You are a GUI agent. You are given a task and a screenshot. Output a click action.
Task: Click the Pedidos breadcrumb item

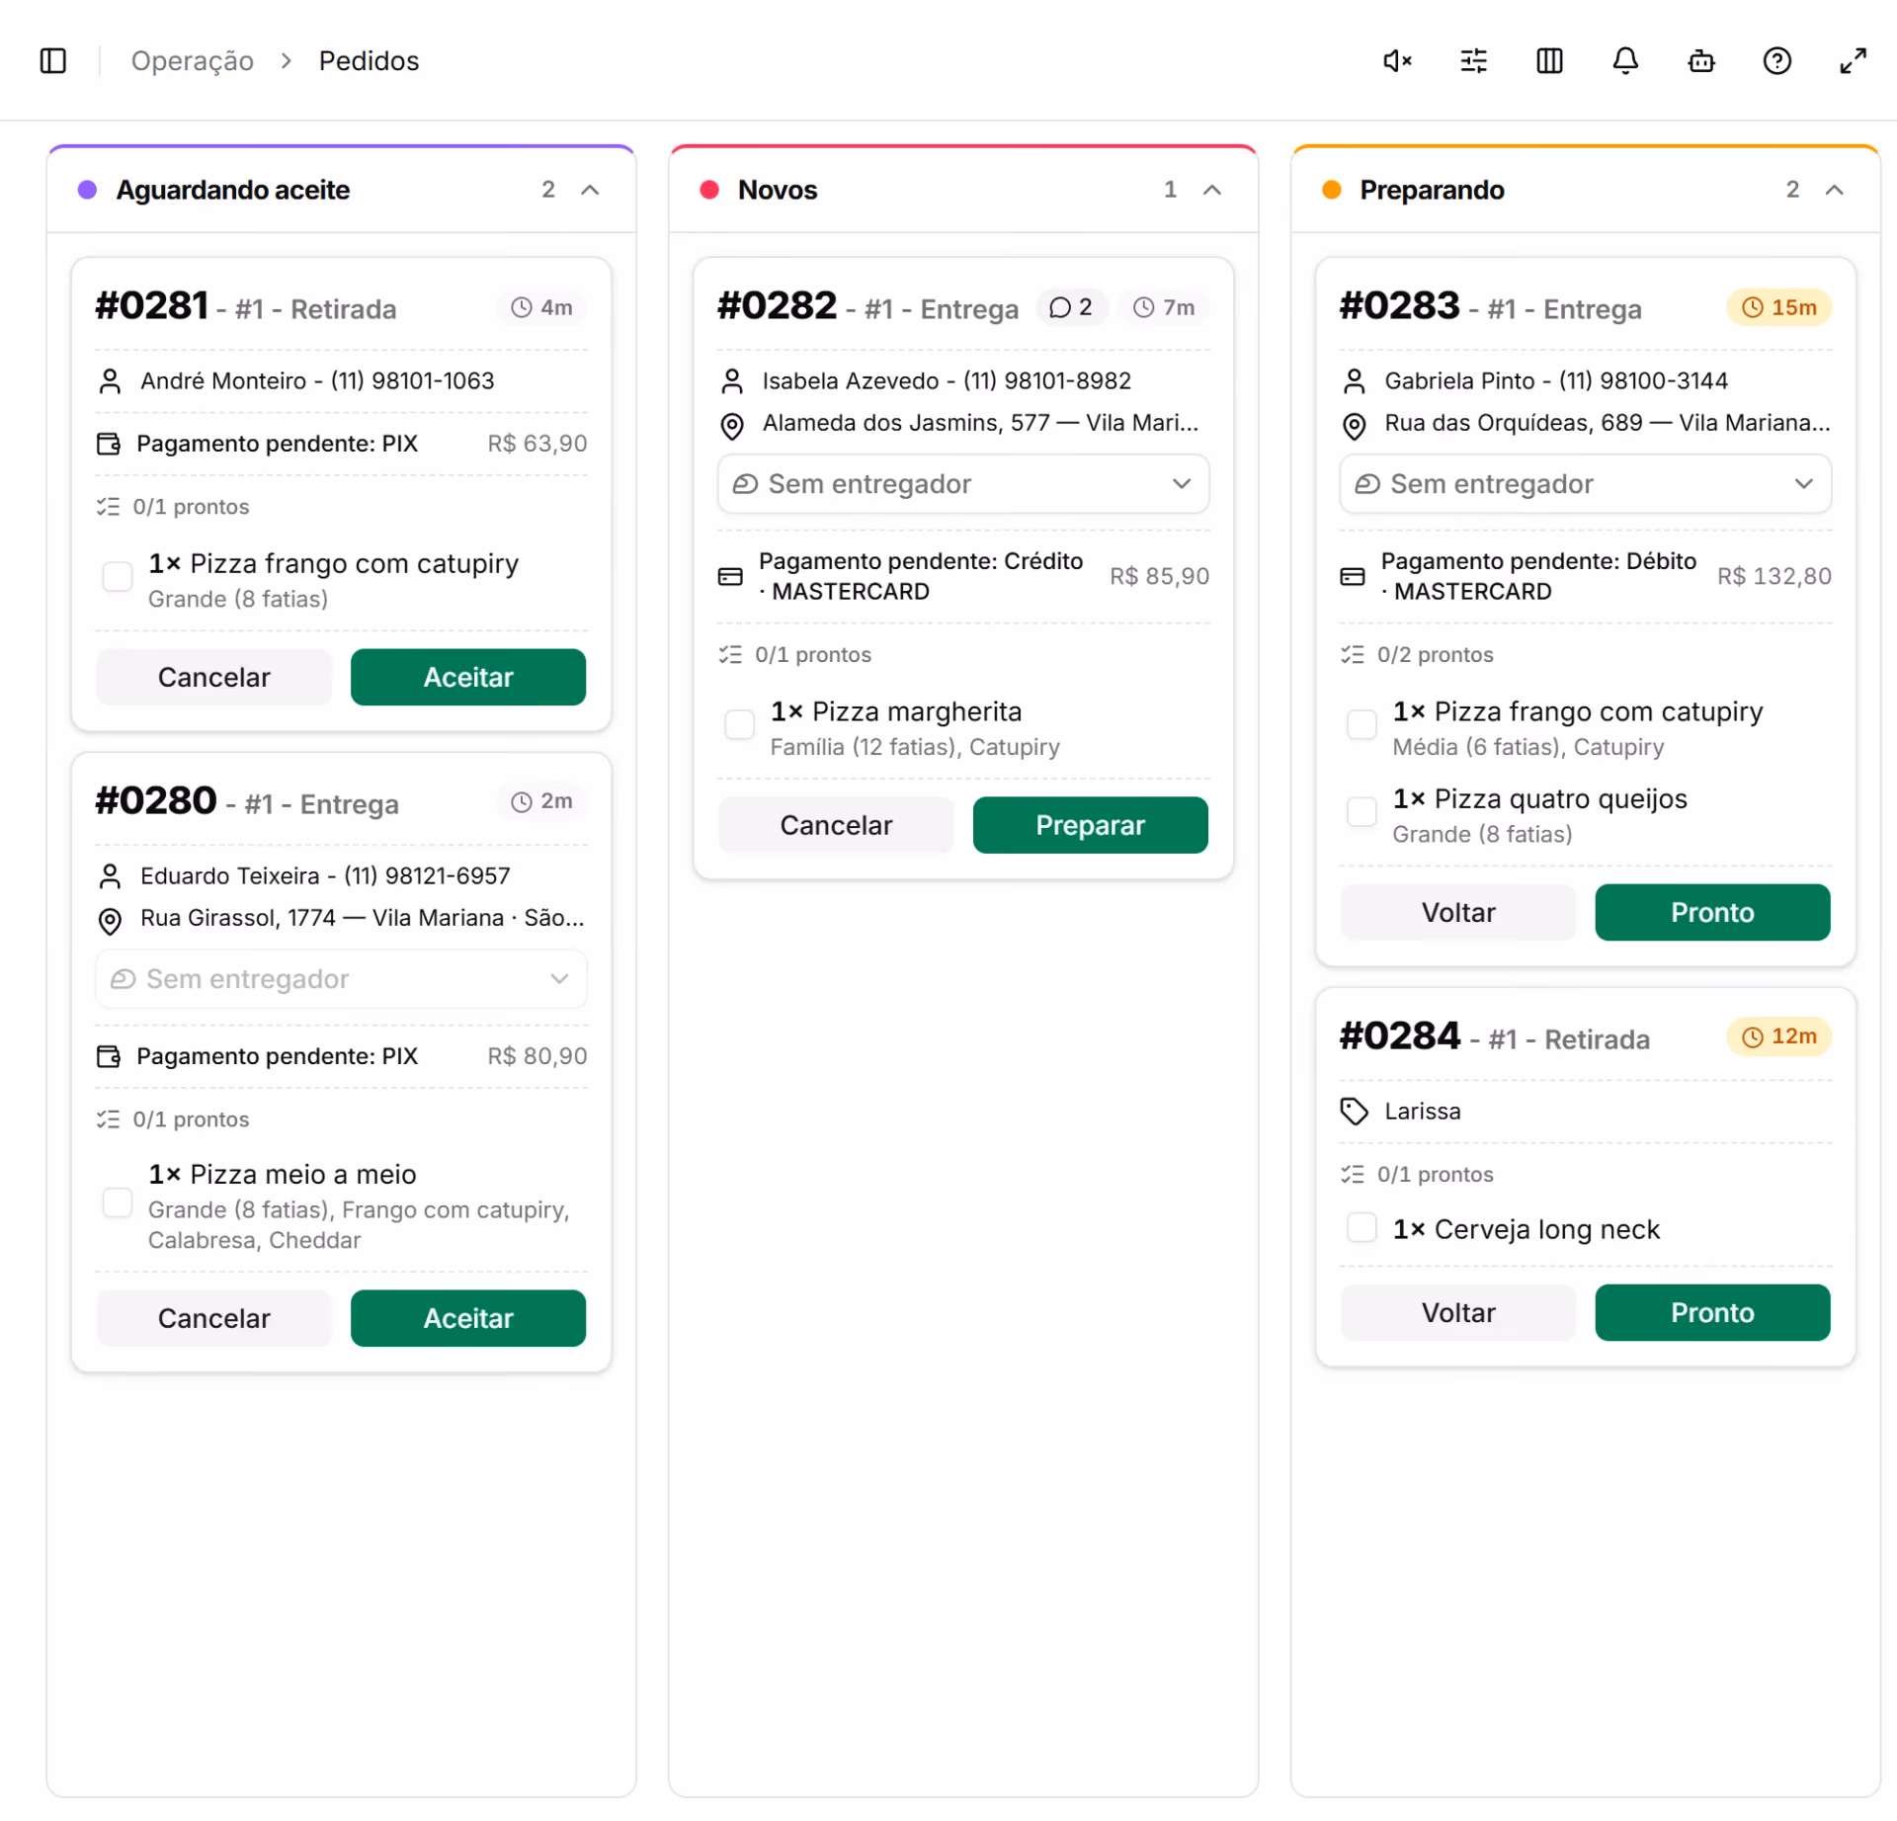click(369, 61)
